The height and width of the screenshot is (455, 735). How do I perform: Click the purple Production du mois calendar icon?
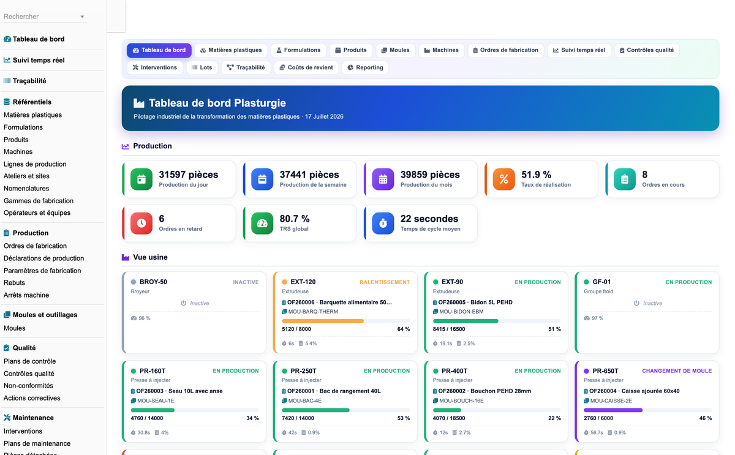[383, 179]
